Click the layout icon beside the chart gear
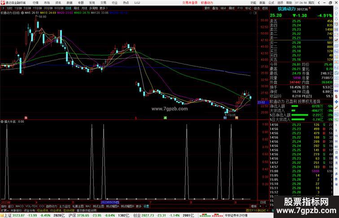339x218 pixels. point(255,13)
